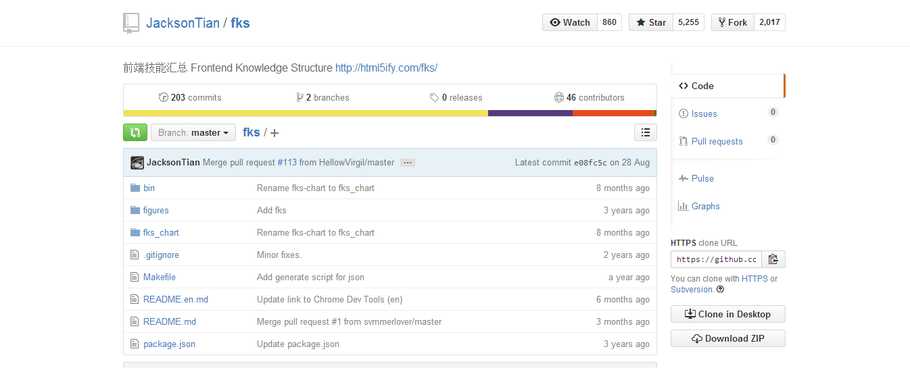Viewport: 910px width, 368px height.
Task: Click folder icon of fks_chart row
Action: [135, 232]
